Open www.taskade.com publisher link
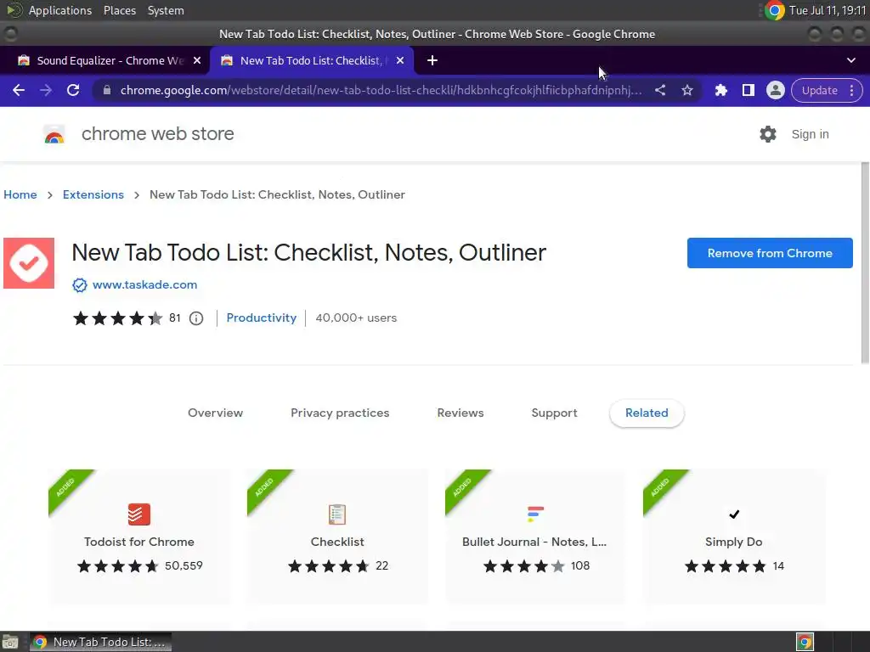870x652 pixels. (x=144, y=284)
